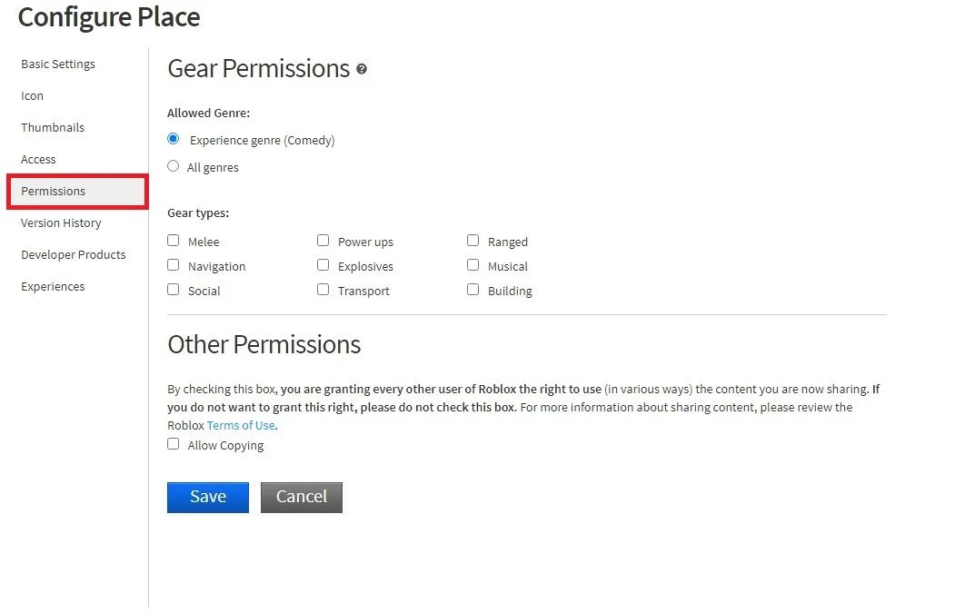Open Version History from sidebar
965x613 pixels.
tap(61, 223)
